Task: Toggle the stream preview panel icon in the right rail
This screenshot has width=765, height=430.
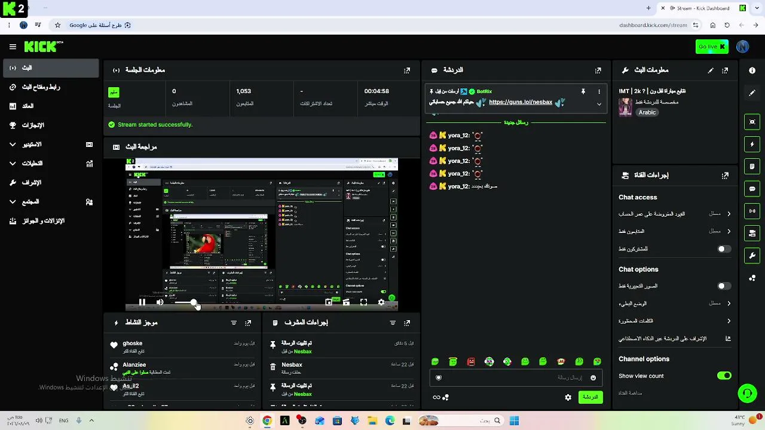Action: coord(752,122)
